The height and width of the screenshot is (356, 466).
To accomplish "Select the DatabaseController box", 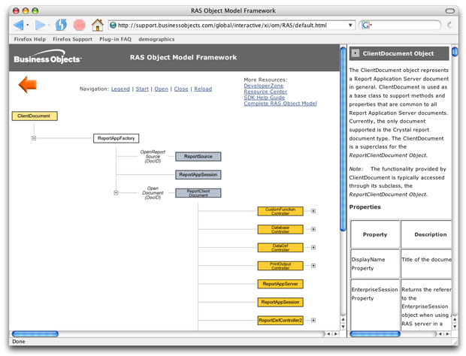I will click(280, 229).
